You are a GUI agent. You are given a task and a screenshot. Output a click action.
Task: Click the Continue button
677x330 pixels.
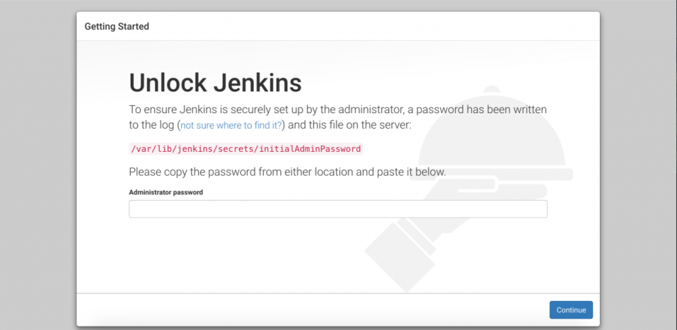click(x=571, y=310)
